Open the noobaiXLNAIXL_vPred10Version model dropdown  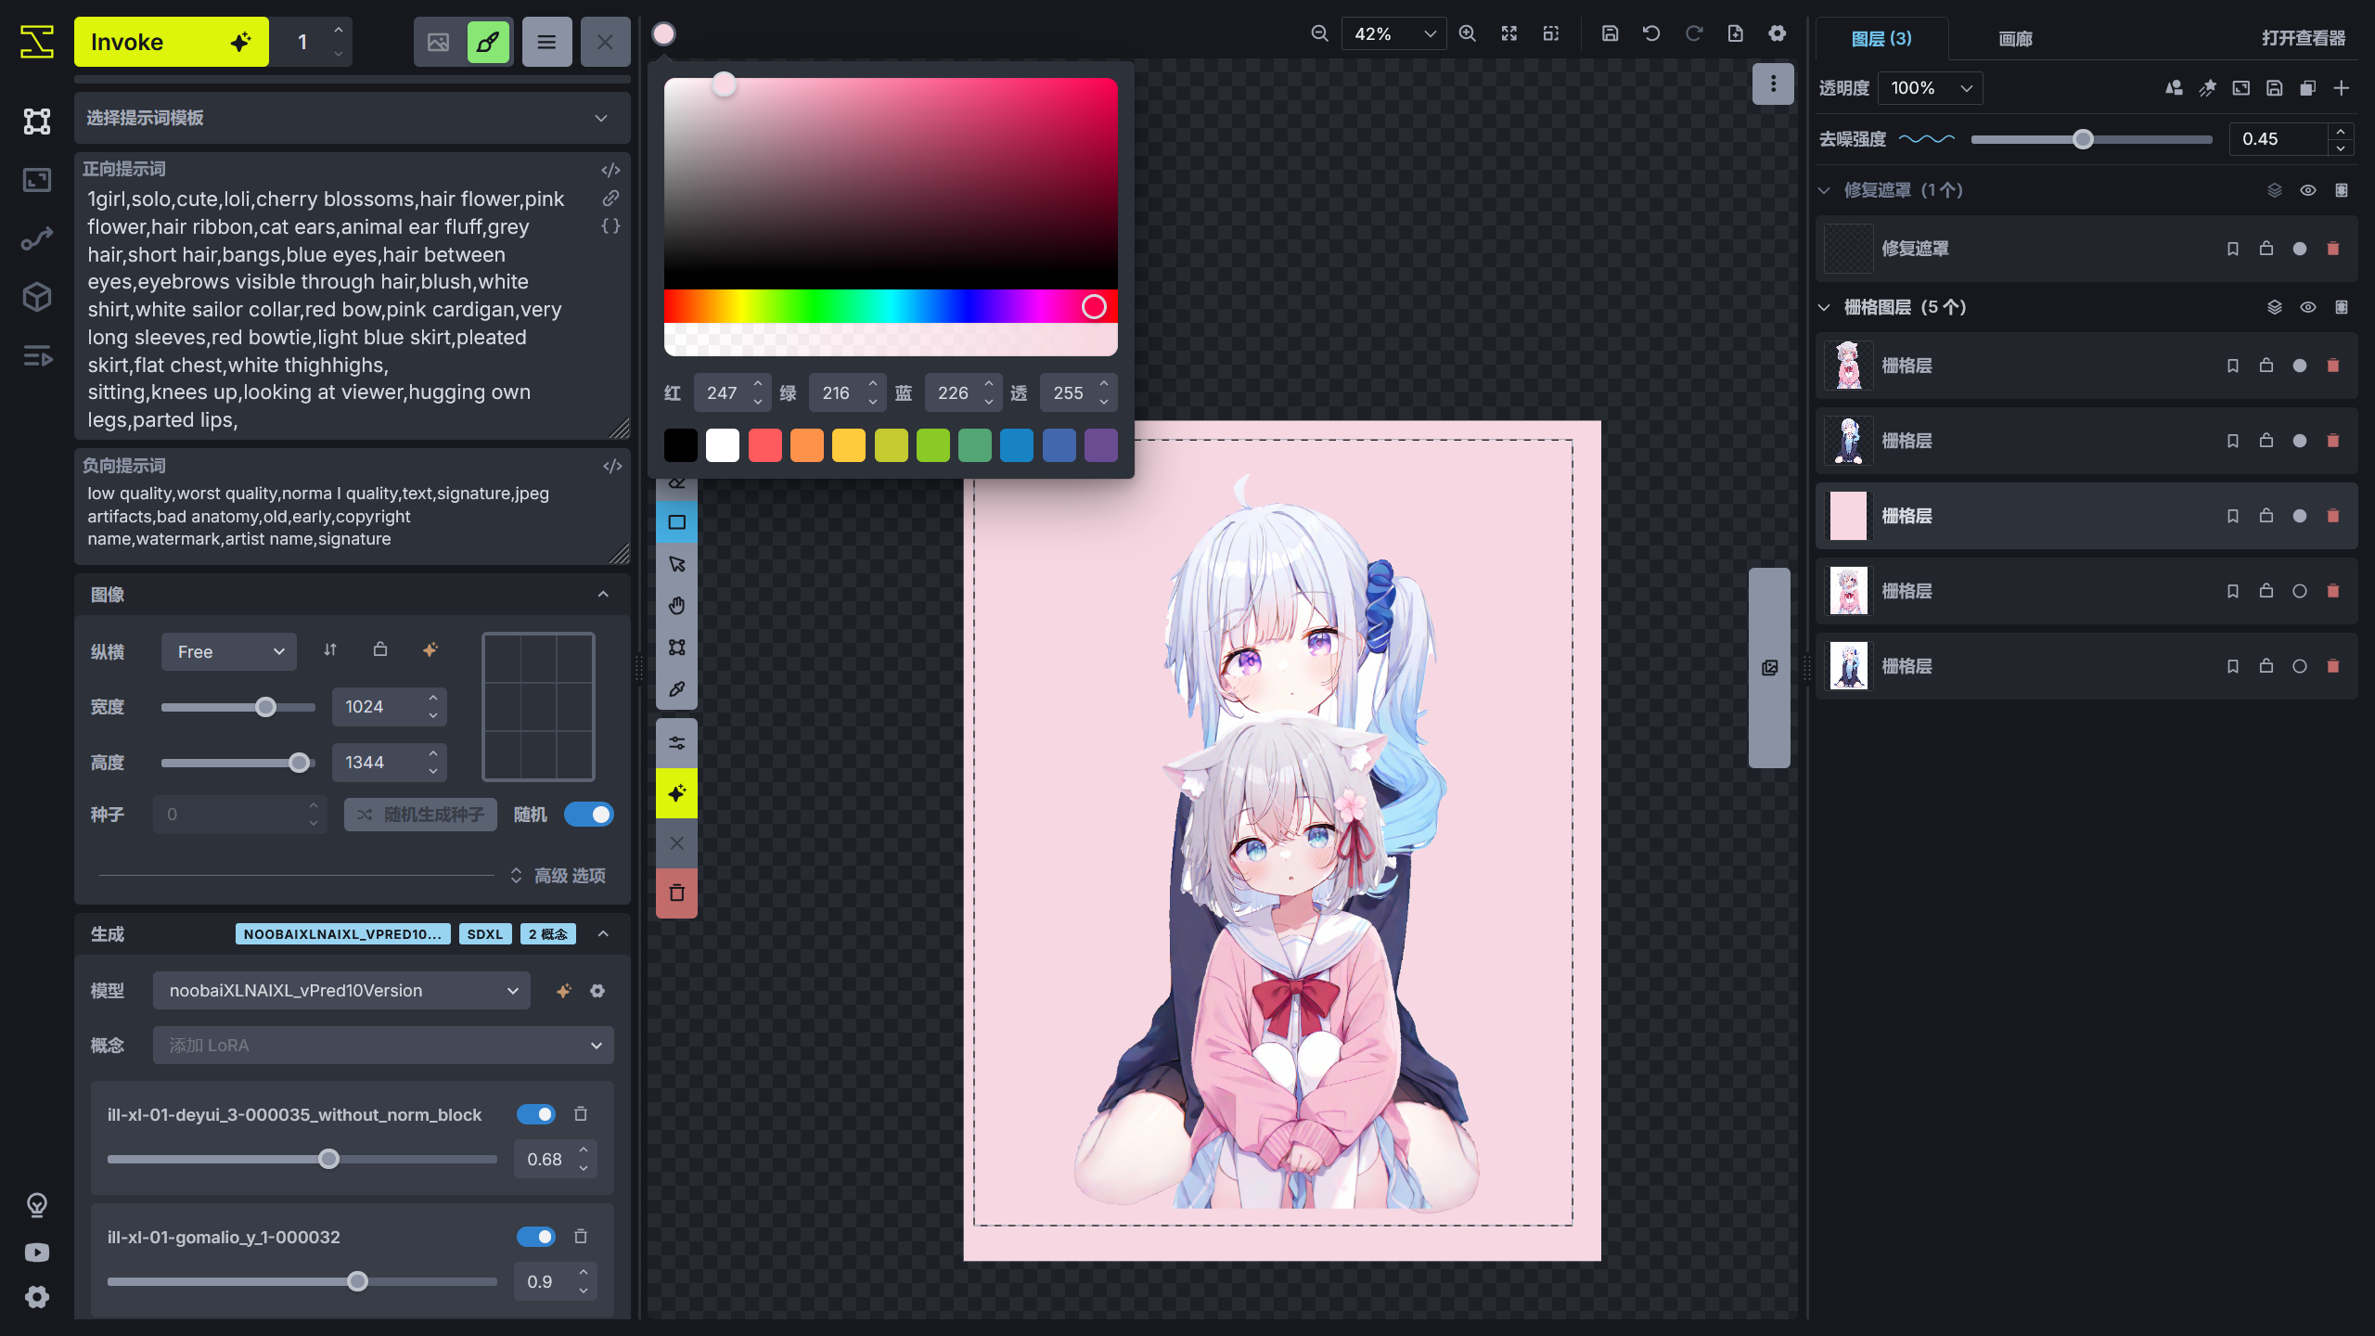point(340,990)
